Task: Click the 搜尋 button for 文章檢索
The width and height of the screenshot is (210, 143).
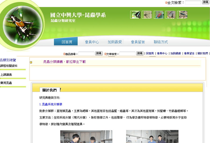Action: pos(140,53)
